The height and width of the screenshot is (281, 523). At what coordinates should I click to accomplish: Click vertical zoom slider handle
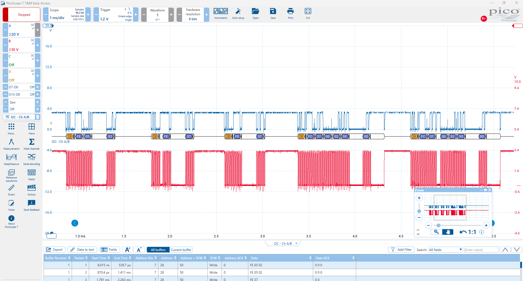[419, 211]
